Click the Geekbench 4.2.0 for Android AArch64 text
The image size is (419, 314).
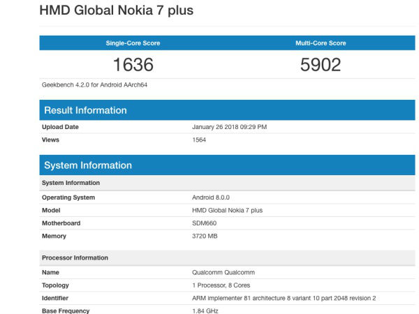[x=94, y=85]
